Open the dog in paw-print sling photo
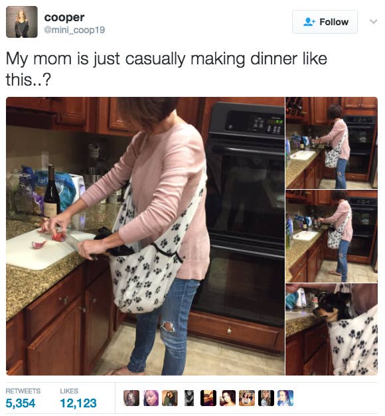 click(332, 329)
